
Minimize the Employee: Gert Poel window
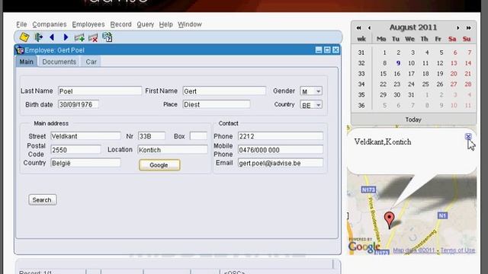[x=319, y=50]
